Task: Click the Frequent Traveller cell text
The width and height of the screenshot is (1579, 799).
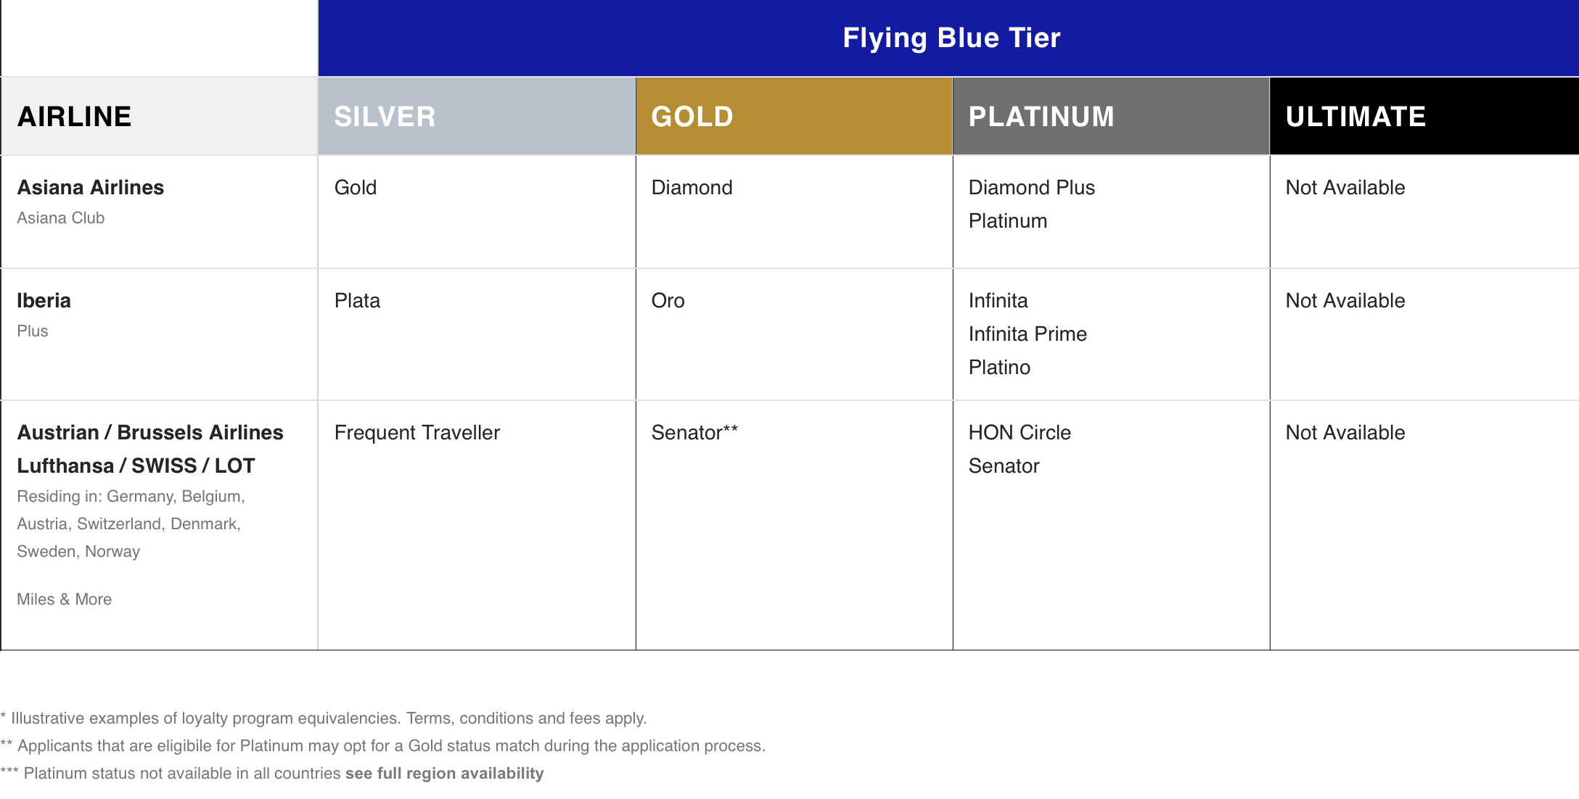Action: click(x=417, y=433)
